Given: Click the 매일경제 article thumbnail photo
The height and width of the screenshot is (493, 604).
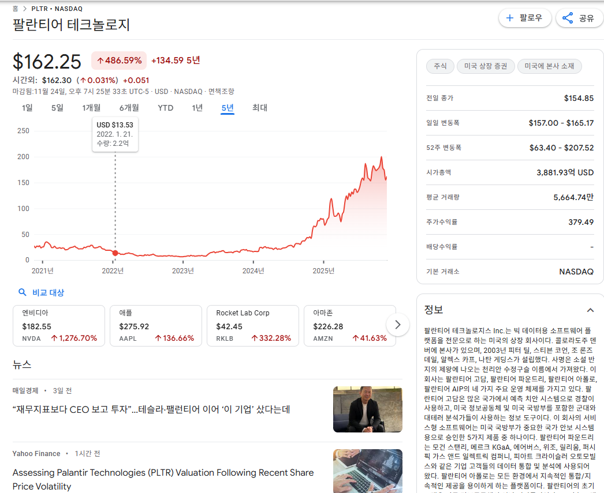Looking at the screenshot, I should (368, 409).
